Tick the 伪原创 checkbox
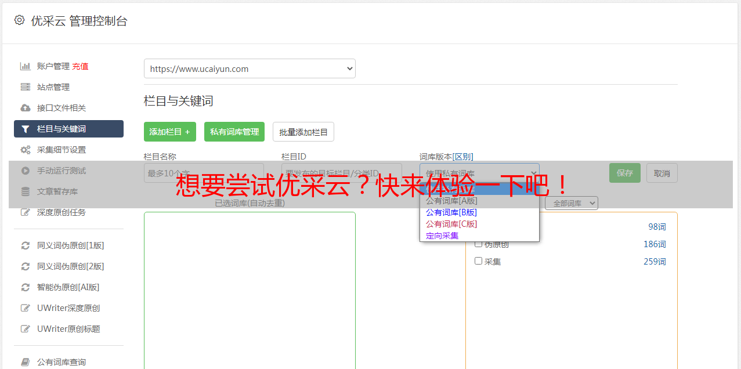This screenshot has width=741, height=369. point(479,244)
